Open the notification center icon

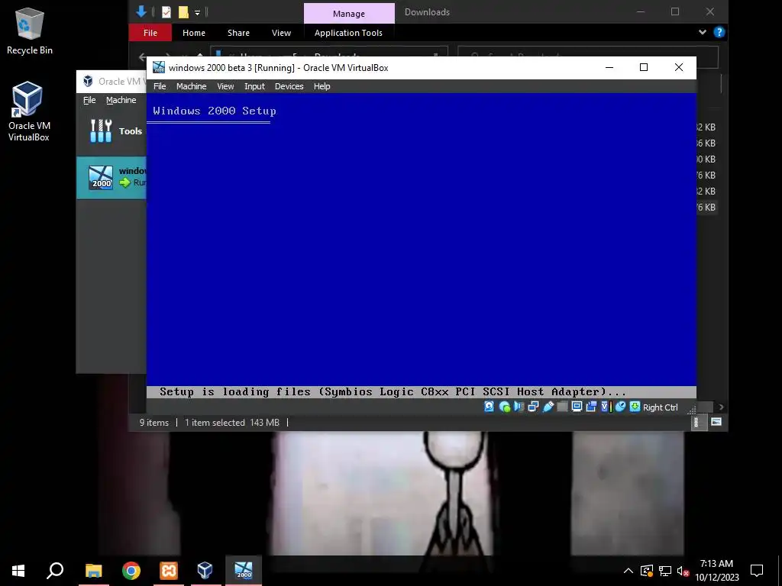coord(757,571)
